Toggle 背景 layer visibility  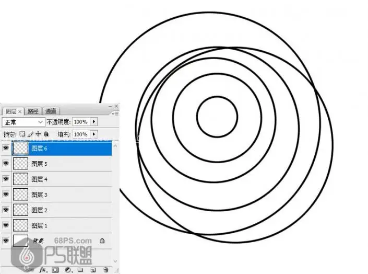click(6, 241)
